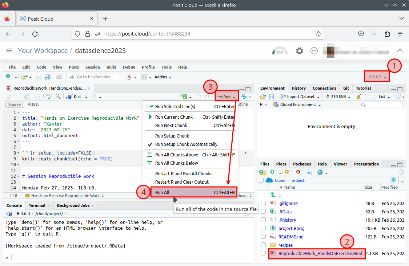Viewport: 409px width, 266px height.
Task: Open the Import Dataset dropdown
Action: 300,97
